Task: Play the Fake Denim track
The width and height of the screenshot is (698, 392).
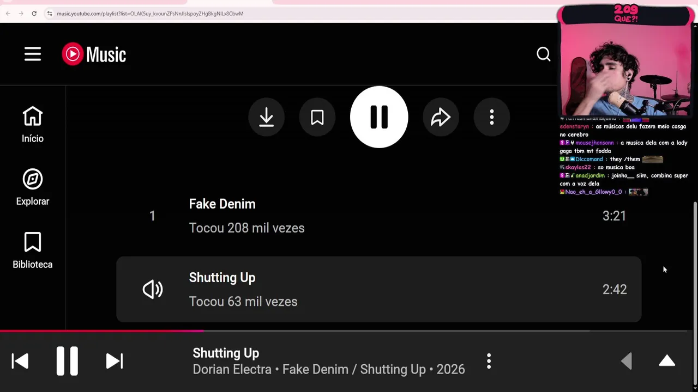Action: (x=222, y=204)
